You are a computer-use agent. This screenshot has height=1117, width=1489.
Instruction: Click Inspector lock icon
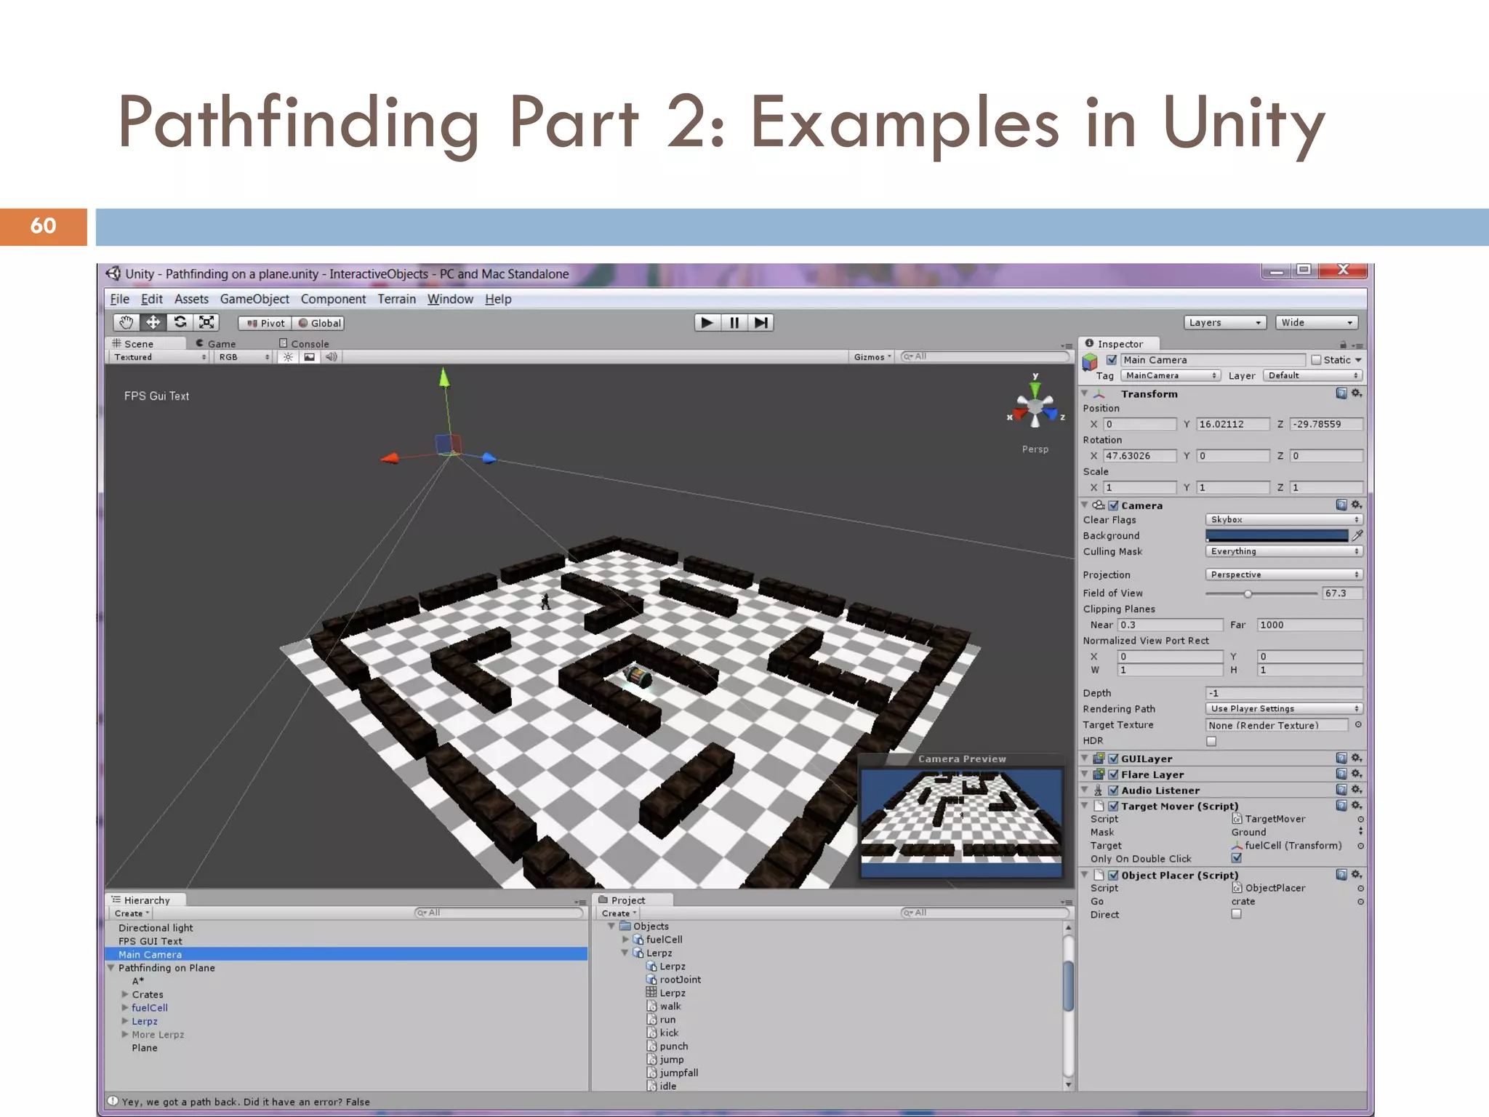tap(1343, 345)
